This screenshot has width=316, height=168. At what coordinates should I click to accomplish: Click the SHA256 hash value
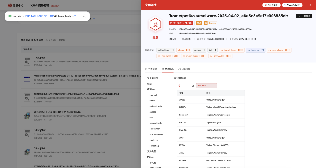click(x=215, y=29)
